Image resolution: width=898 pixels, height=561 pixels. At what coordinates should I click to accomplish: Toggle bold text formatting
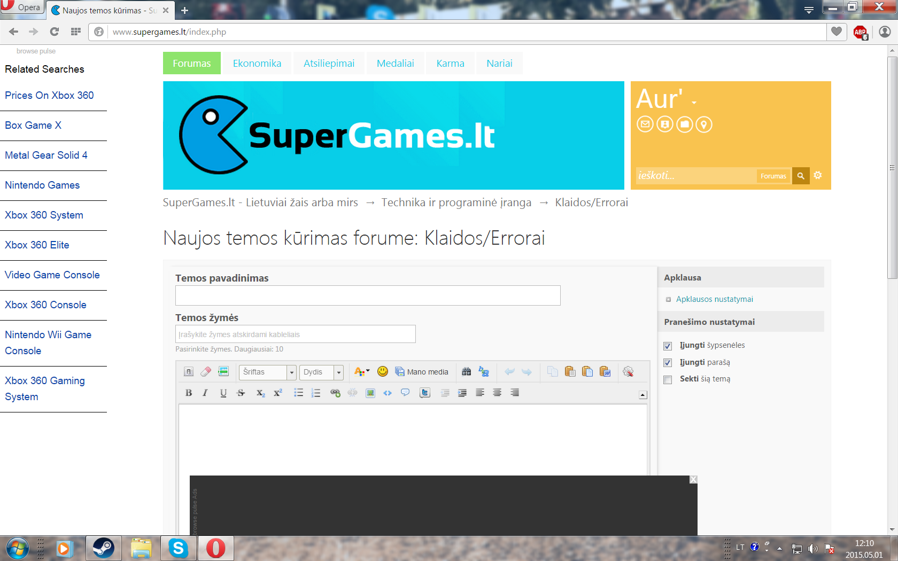point(189,393)
